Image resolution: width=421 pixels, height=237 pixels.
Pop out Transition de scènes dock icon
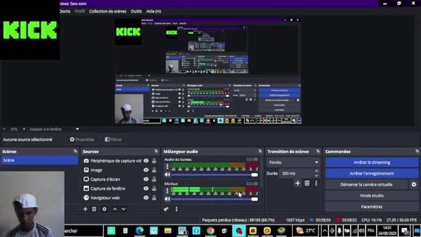[318, 151]
